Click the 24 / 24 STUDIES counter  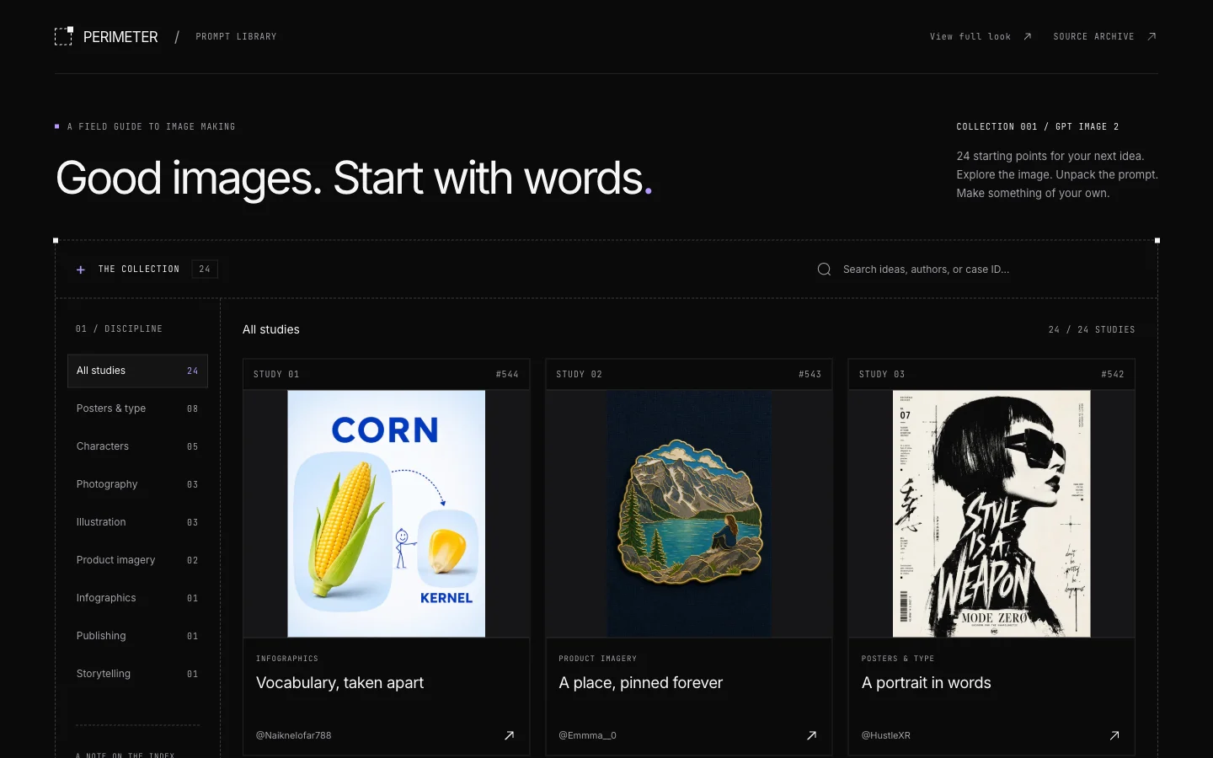point(1092,329)
